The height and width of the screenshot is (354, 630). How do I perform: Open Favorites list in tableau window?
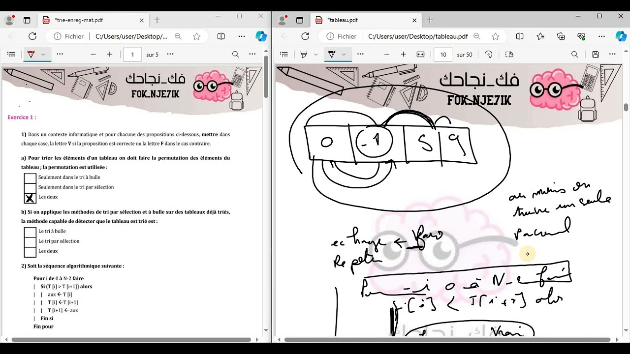(540, 36)
